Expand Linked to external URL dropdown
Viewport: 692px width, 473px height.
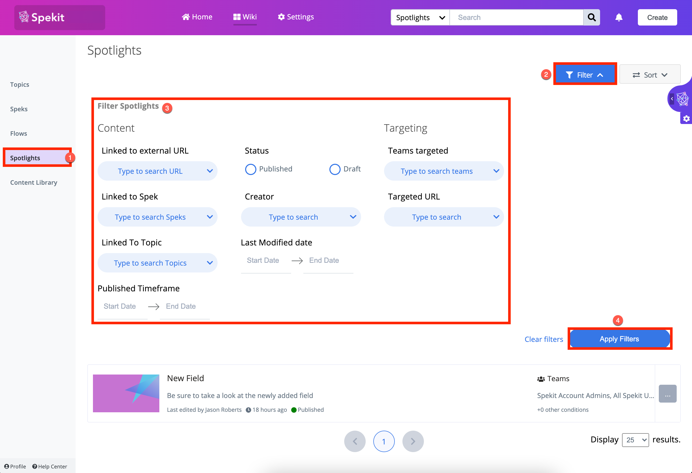coord(158,171)
